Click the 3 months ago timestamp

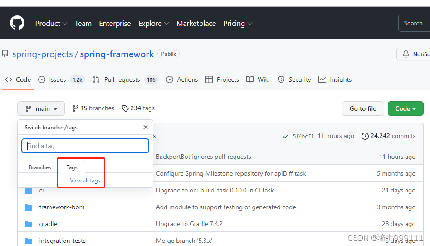coord(396,207)
